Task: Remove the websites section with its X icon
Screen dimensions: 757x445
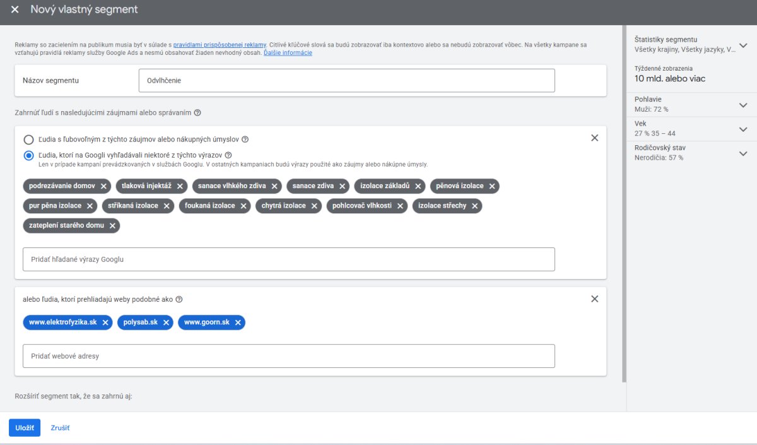Action: 594,299
